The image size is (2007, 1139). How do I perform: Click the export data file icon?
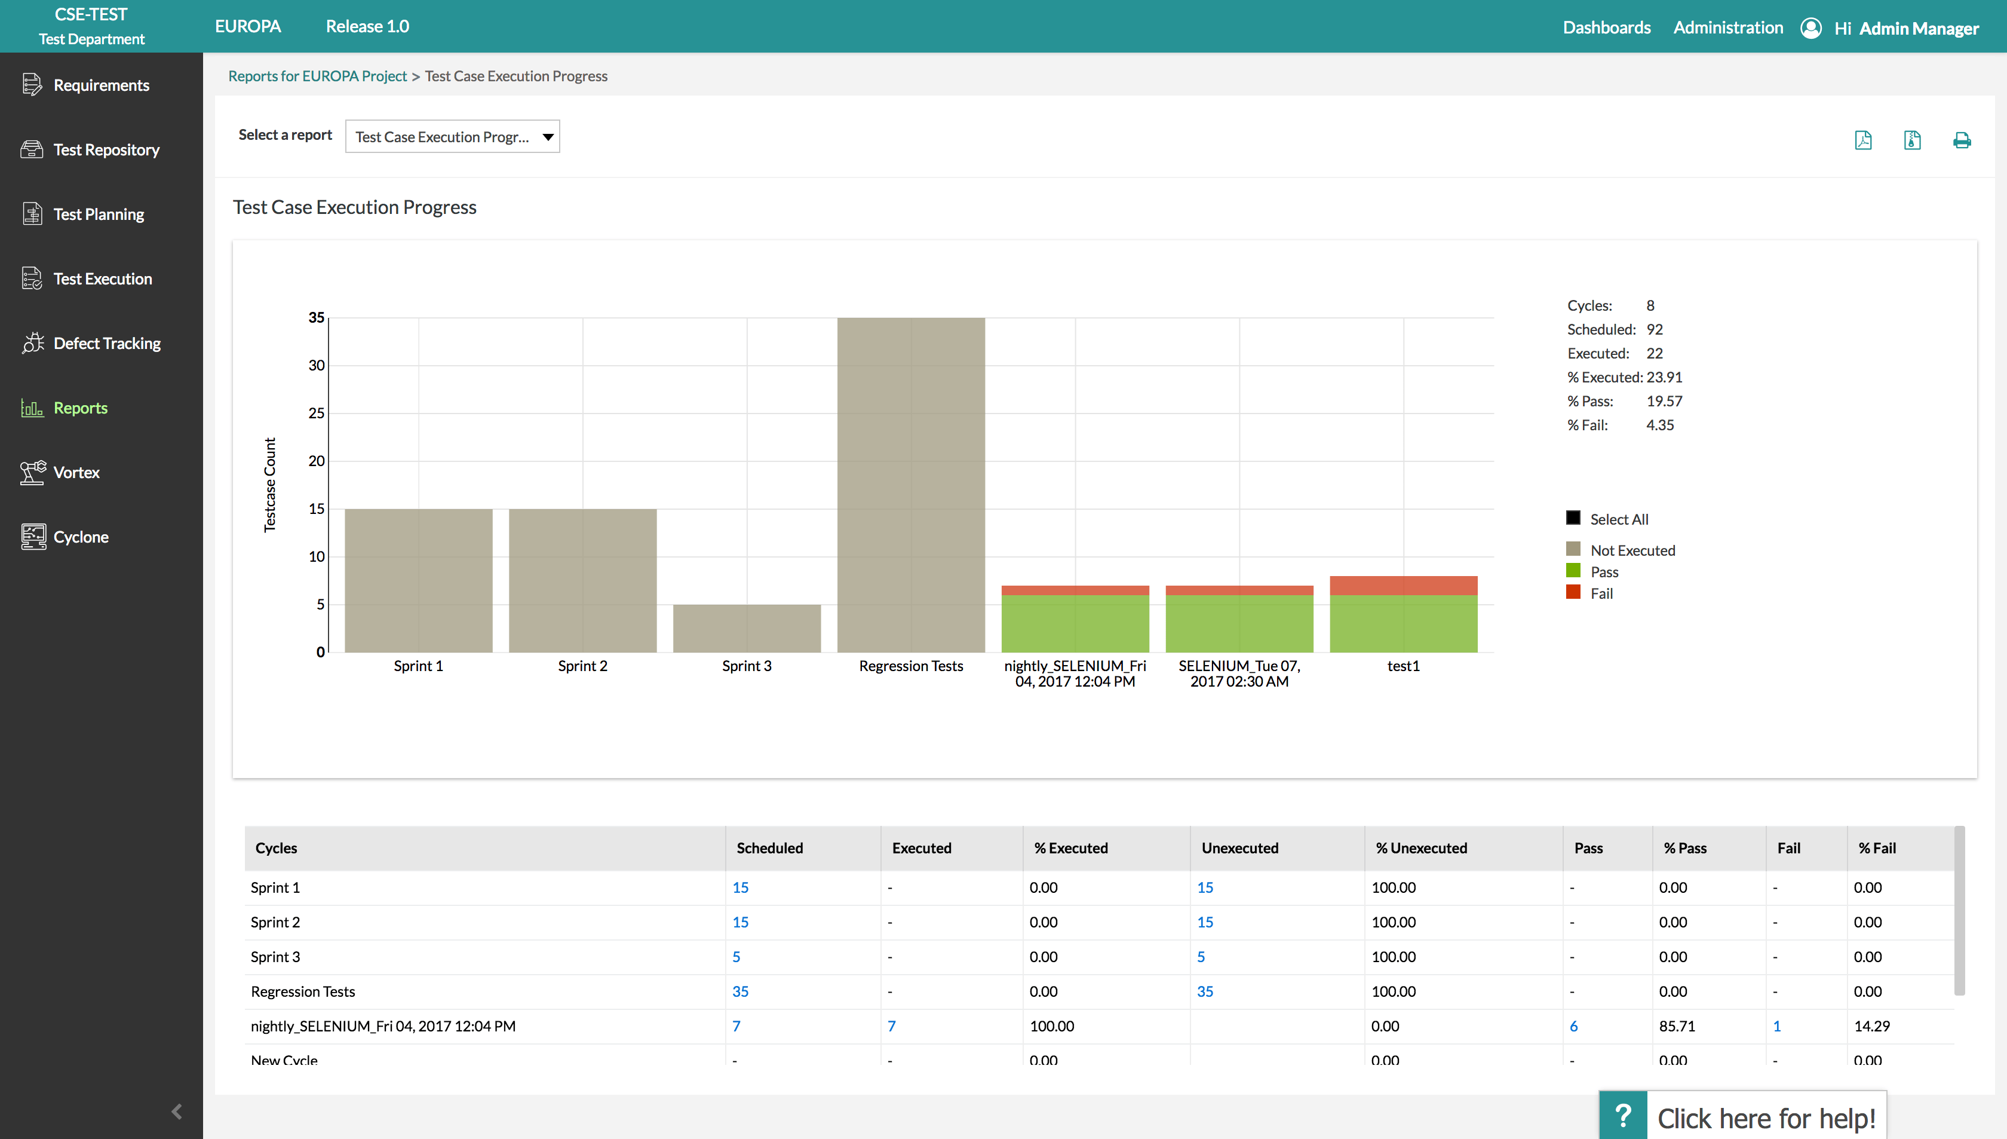tap(1913, 140)
